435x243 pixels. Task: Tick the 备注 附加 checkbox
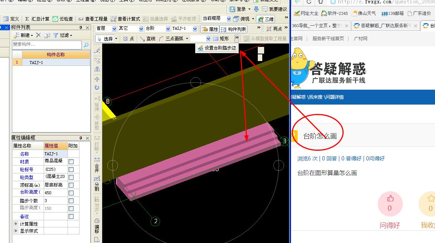[x=71, y=217]
